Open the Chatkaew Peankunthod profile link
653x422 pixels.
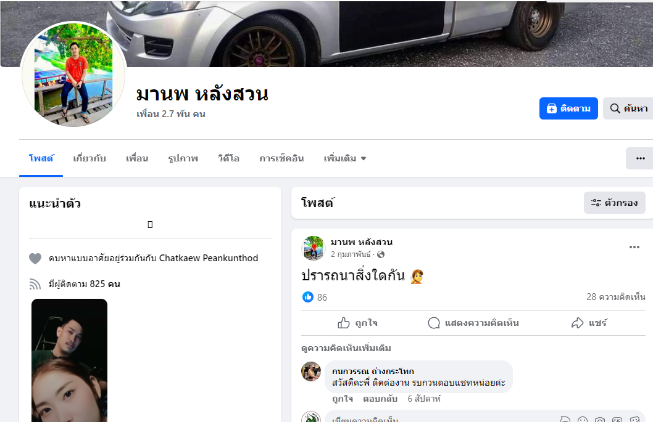click(x=209, y=258)
